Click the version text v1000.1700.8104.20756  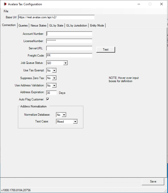pos(16,190)
